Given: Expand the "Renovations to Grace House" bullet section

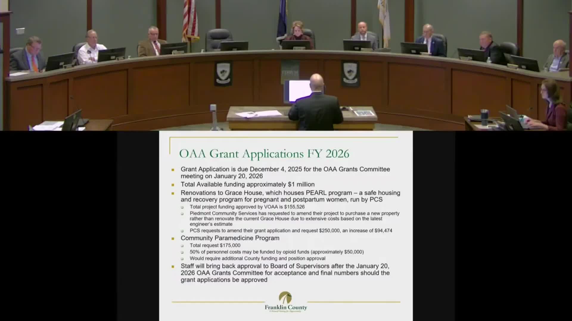Looking at the screenshot, I should coord(173,193).
